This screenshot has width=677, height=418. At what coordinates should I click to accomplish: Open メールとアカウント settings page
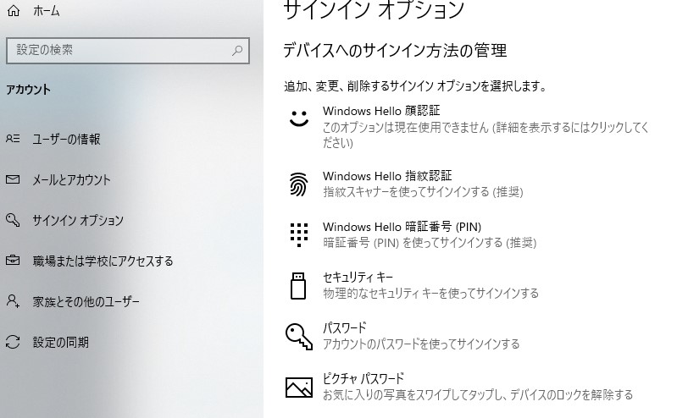(x=72, y=179)
